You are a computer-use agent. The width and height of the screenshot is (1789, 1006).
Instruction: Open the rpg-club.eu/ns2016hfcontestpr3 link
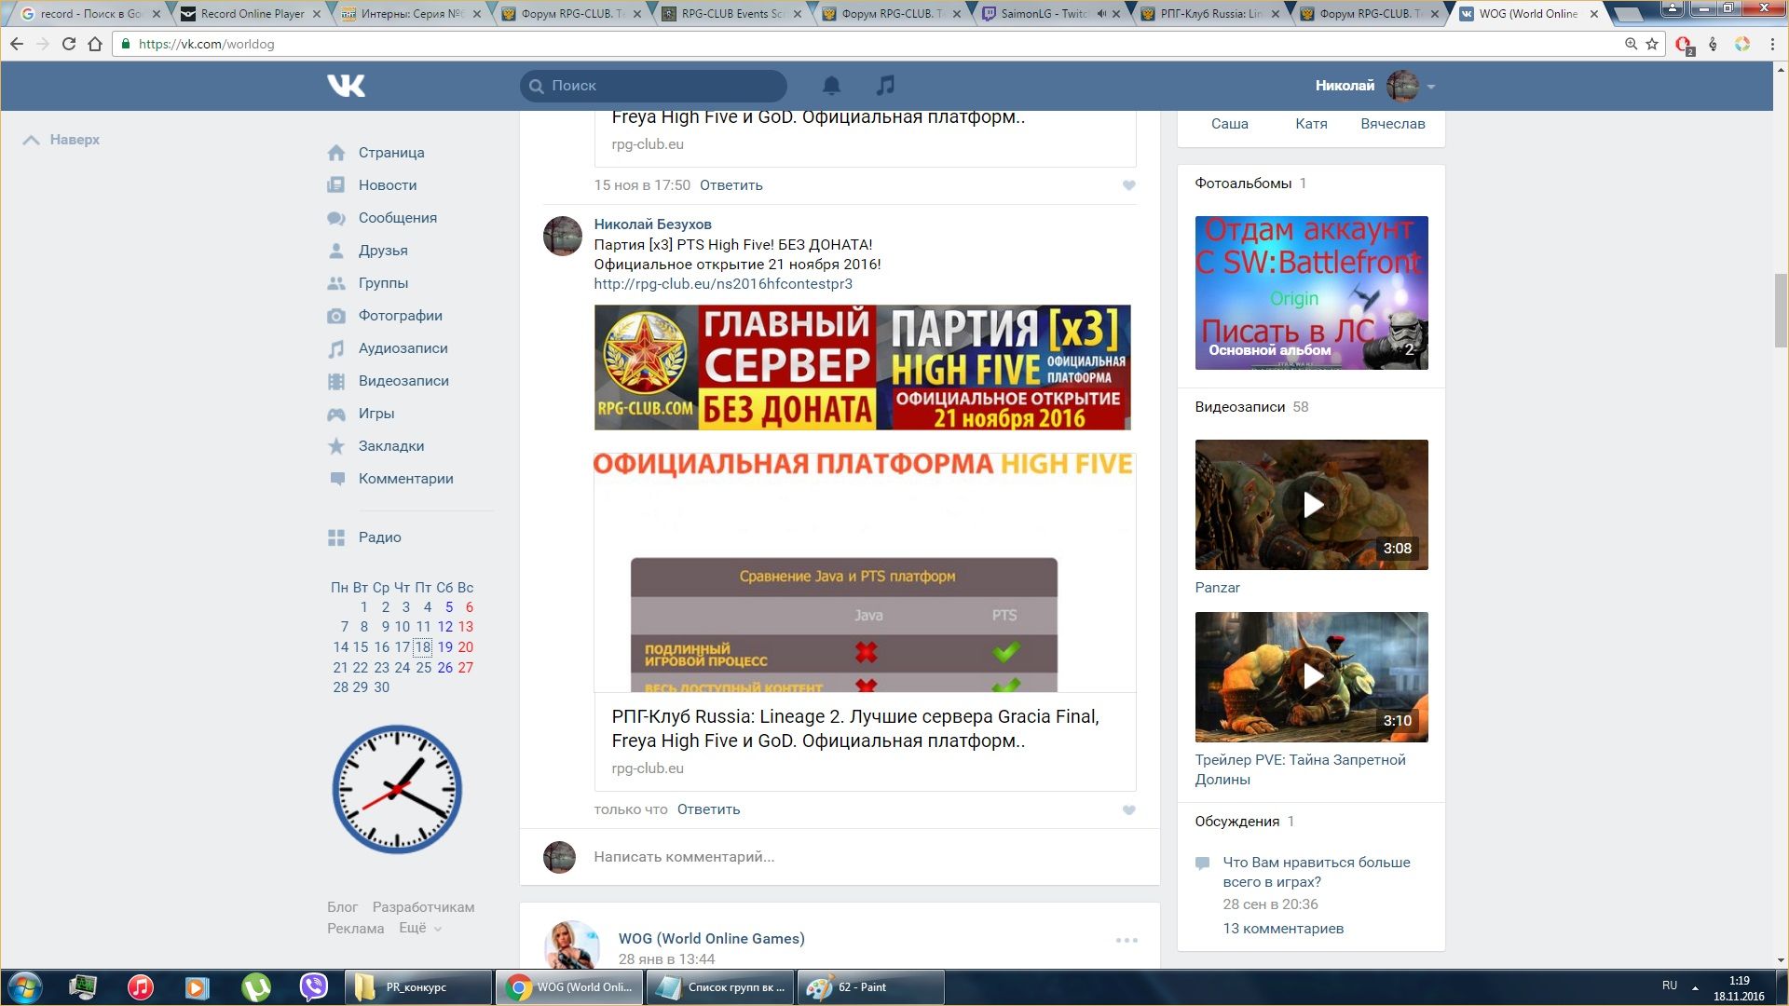(723, 284)
